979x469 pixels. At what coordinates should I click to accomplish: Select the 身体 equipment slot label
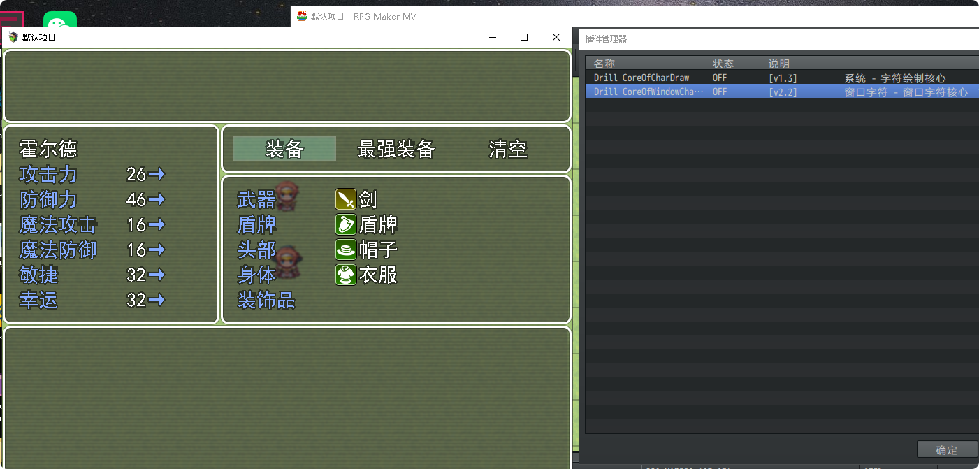[x=256, y=275]
